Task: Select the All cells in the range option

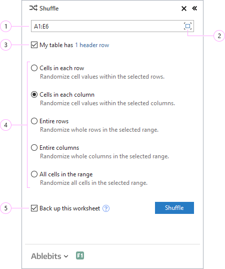Action: [34, 174]
